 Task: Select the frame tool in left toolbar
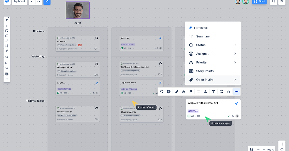(x=7, y=46)
